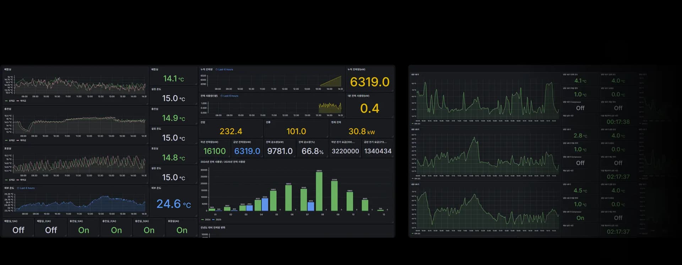The image size is (682, 265).
Task: Click clock icon on 누적 전력량 graph
Action: [217, 69]
